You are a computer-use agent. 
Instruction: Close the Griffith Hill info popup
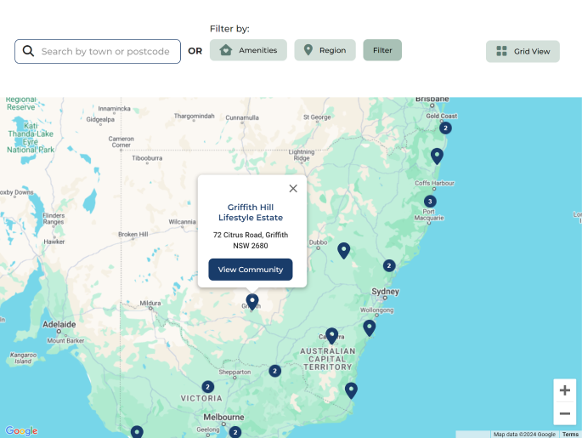293,189
